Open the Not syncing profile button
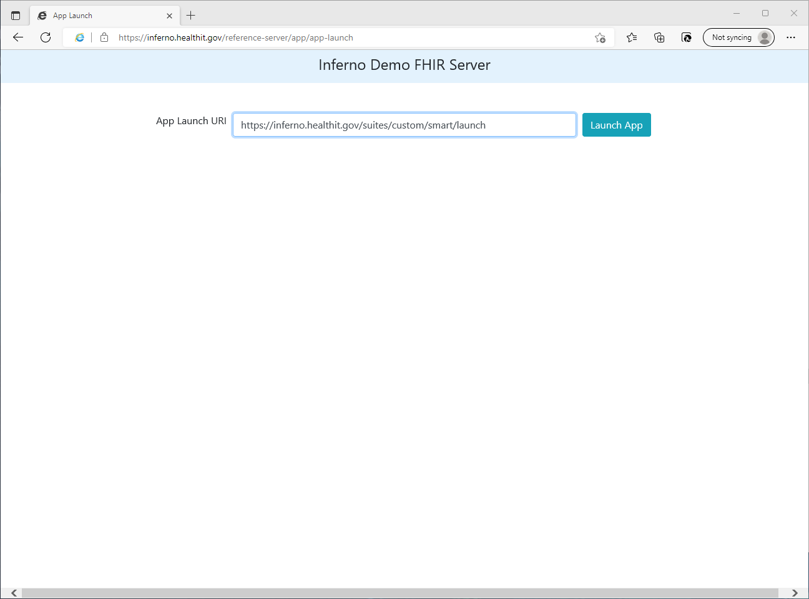 (x=738, y=37)
